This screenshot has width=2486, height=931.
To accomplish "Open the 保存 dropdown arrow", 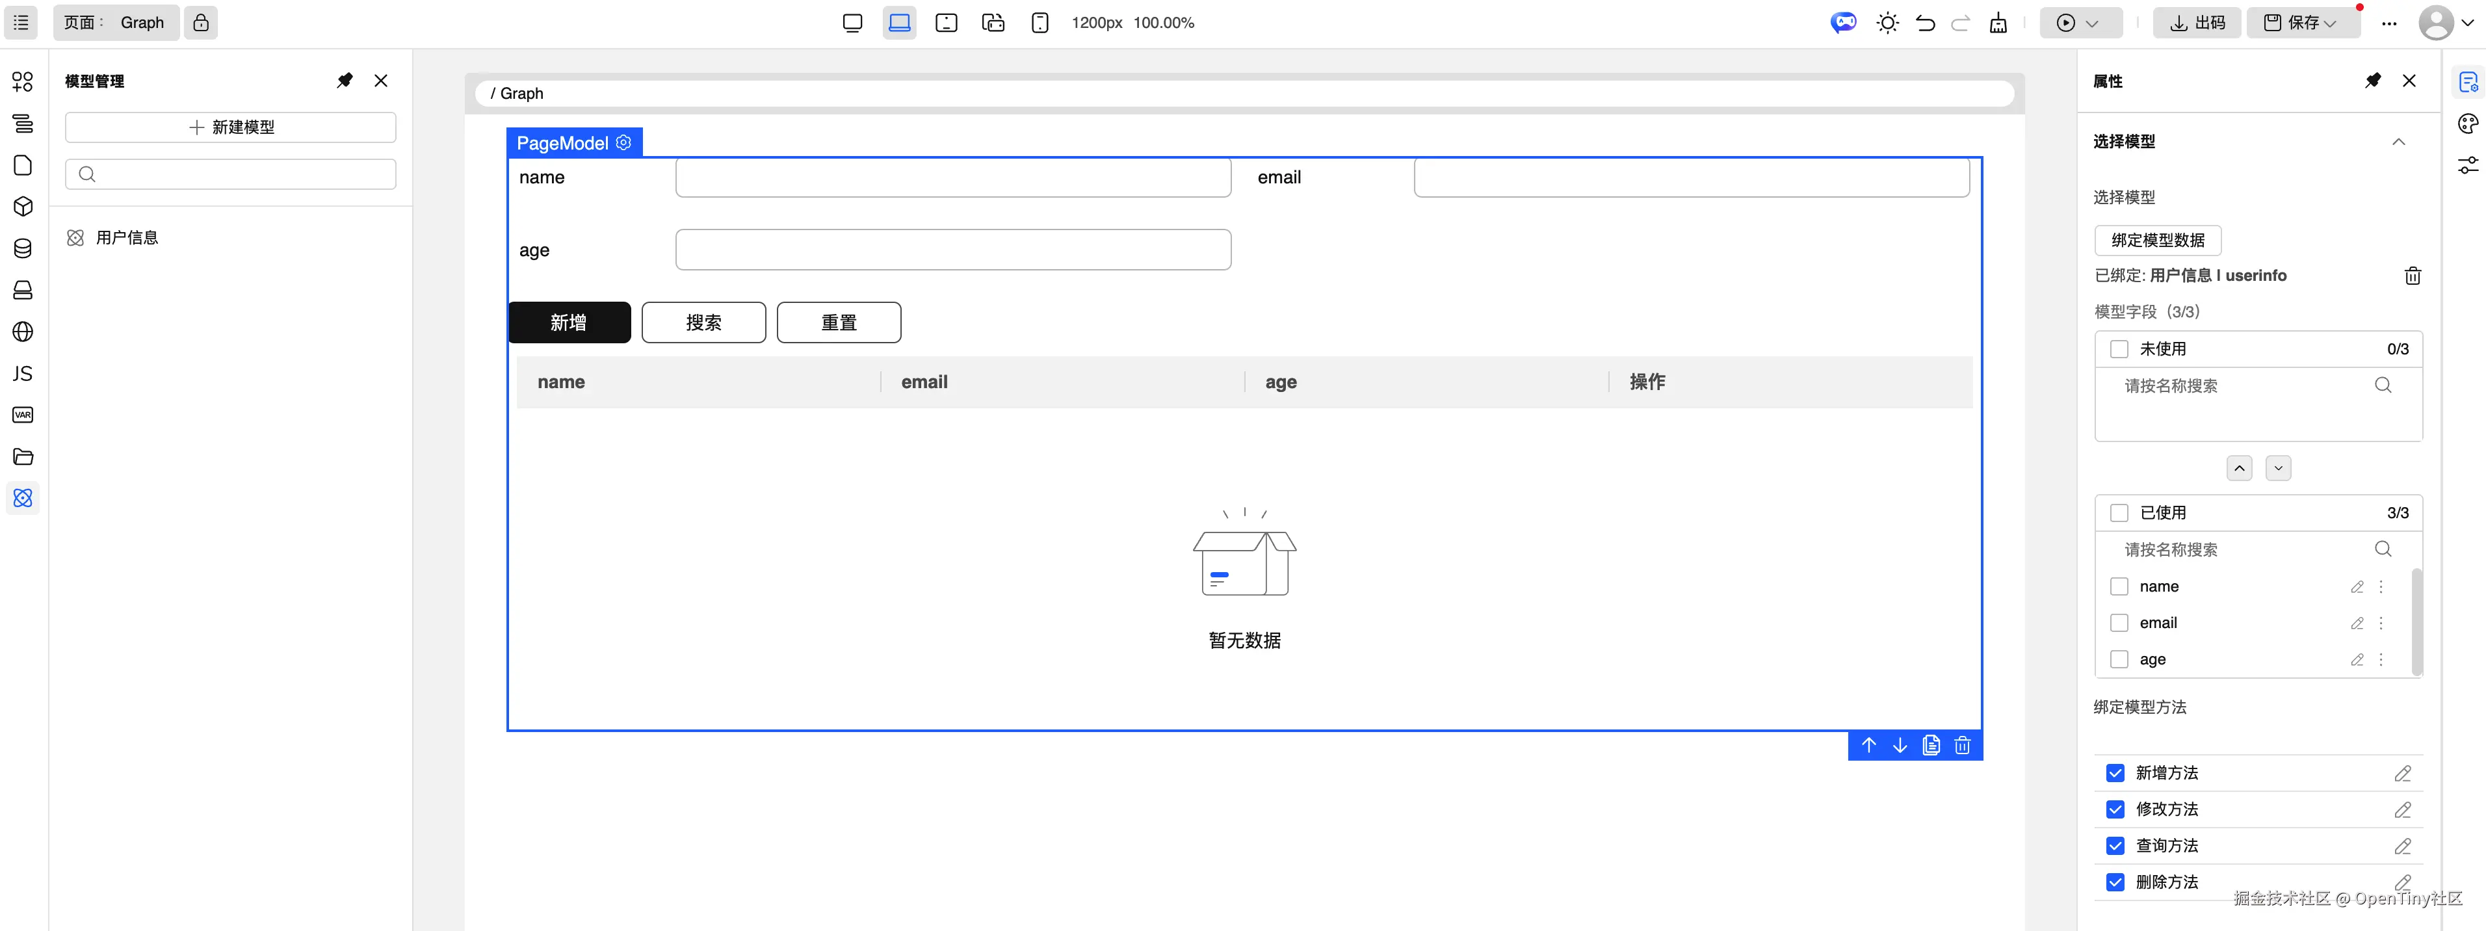I will (2330, 23).
